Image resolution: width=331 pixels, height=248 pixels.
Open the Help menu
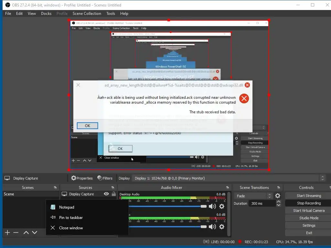coord(124,14)
